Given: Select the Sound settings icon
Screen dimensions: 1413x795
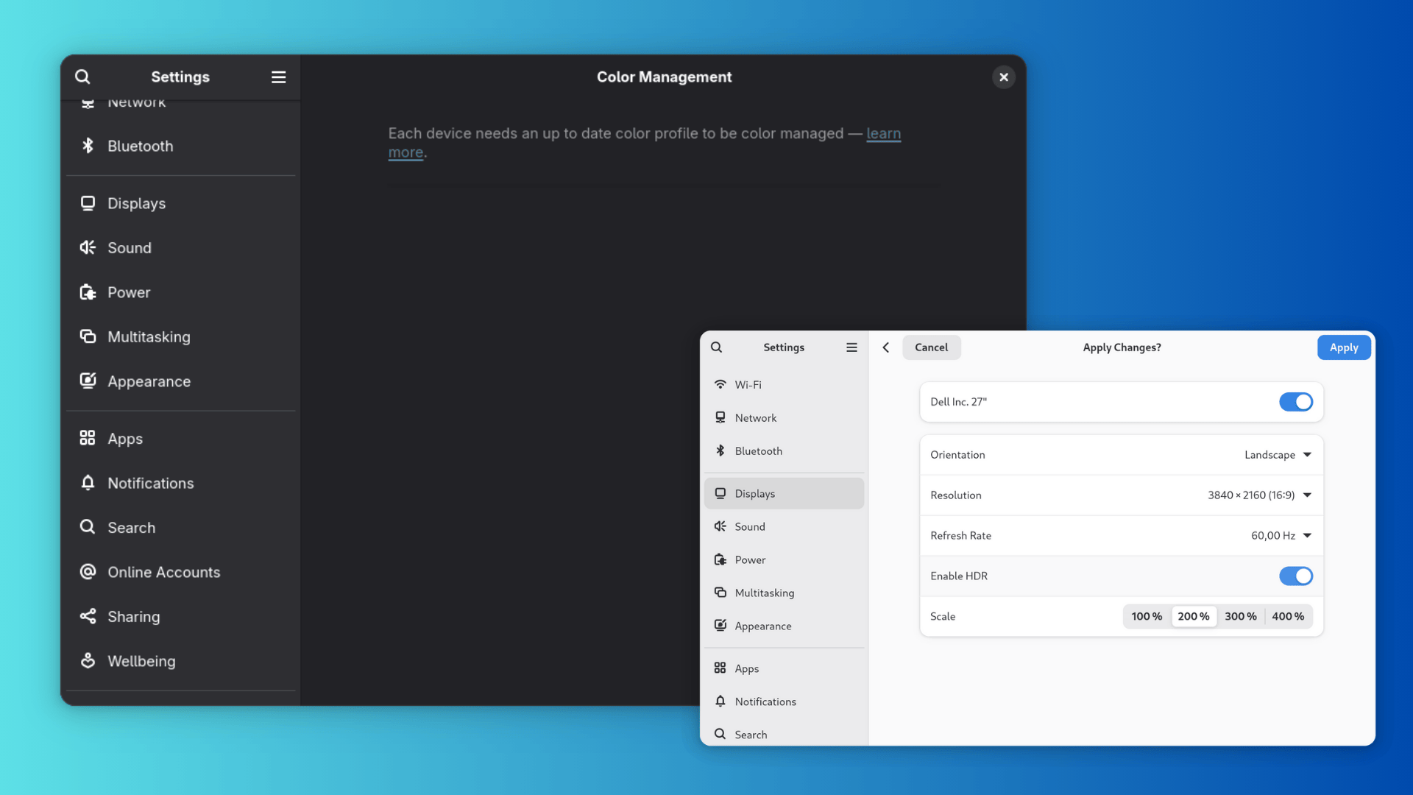Looking at the screenshot, I should tap(88, 247).
